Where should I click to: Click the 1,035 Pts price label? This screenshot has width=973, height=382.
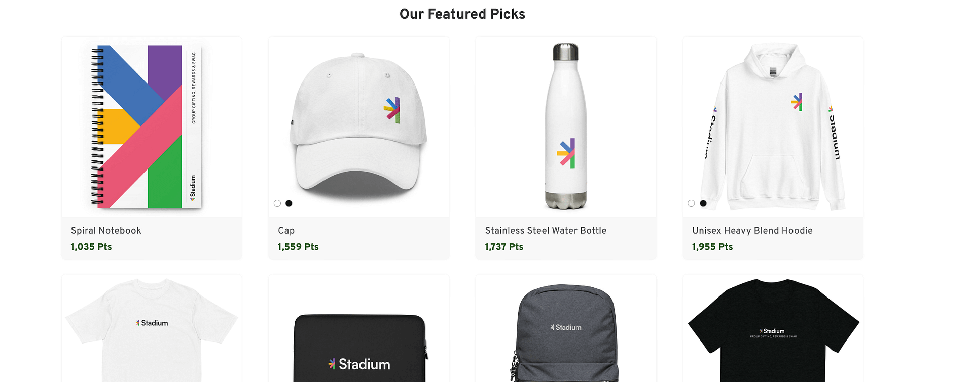click(x=91, y=247)
